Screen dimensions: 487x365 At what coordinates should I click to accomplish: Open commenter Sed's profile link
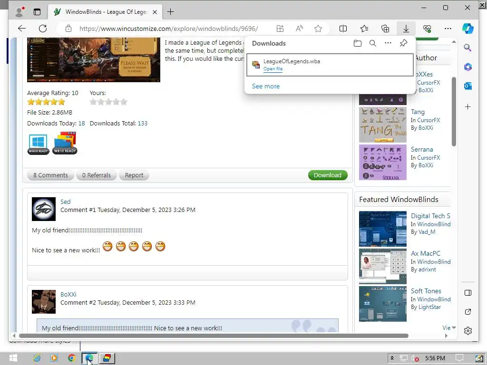click(x=65, y=202)
